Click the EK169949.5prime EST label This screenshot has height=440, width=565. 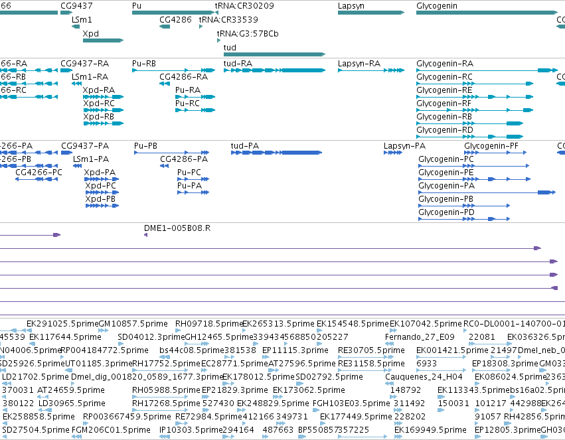[x=431, y=430]
